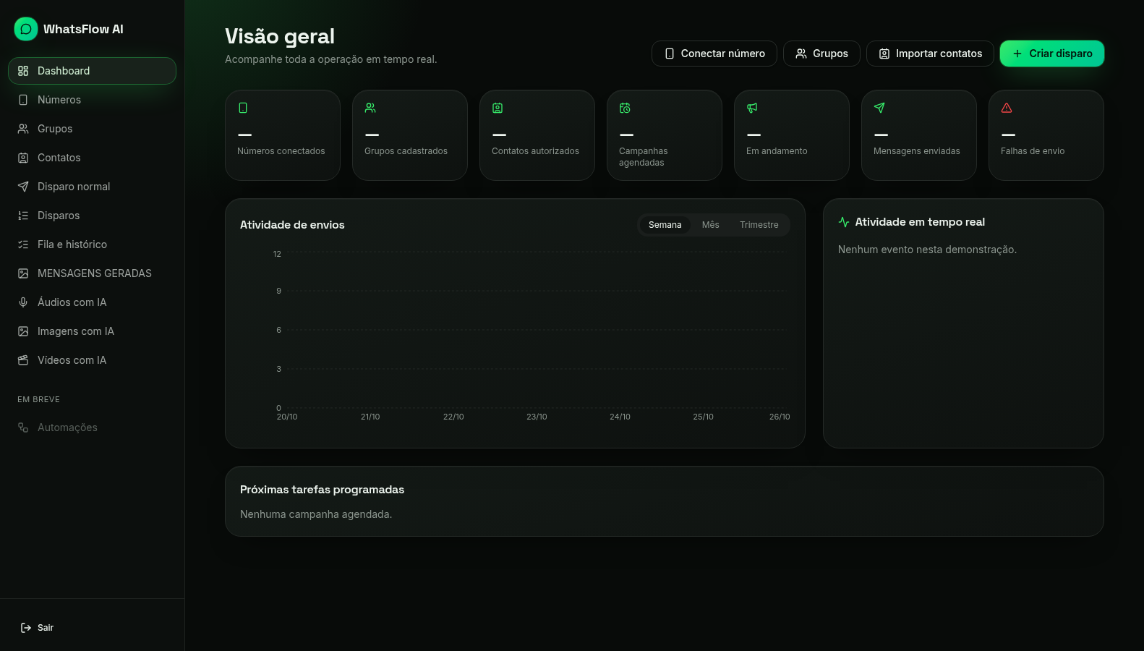Screen dimensions: 1144x651
Task: Click the Importar contatos button
Action: point(930,54)
